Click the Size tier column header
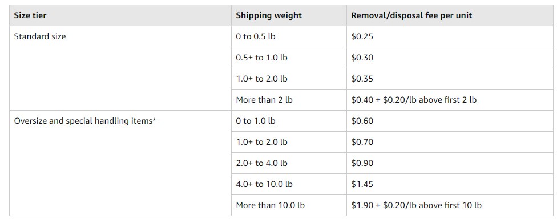 pos(120,15)
